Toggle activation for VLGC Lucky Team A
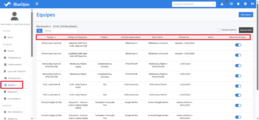259x120 pixels. pyautogui.click(x=238, y=95)
